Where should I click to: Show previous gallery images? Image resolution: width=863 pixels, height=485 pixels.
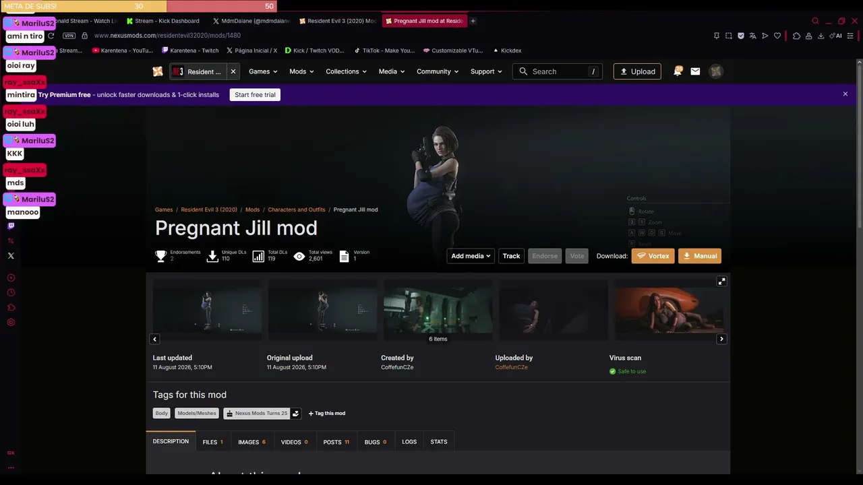click(155, 339)
